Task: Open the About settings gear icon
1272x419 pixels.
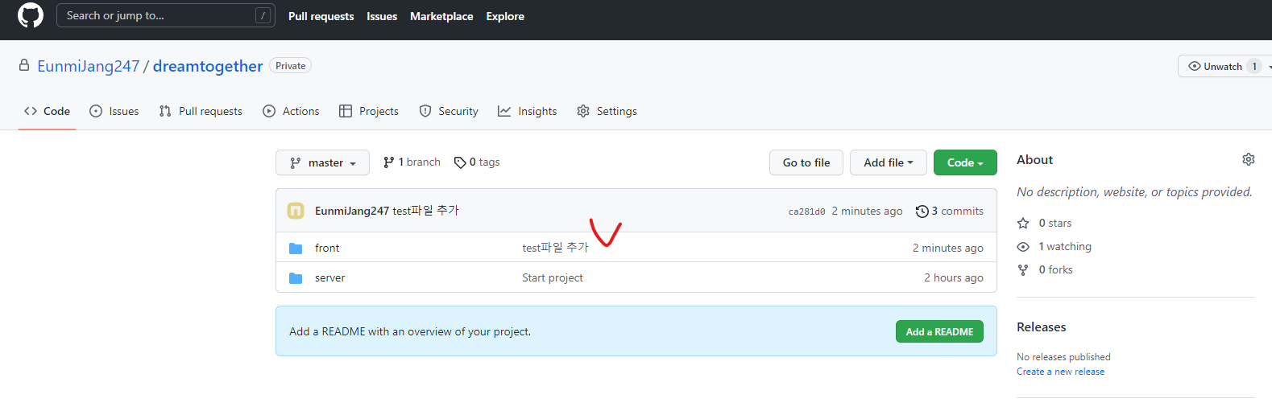Action: click(x=1248, y=159)
